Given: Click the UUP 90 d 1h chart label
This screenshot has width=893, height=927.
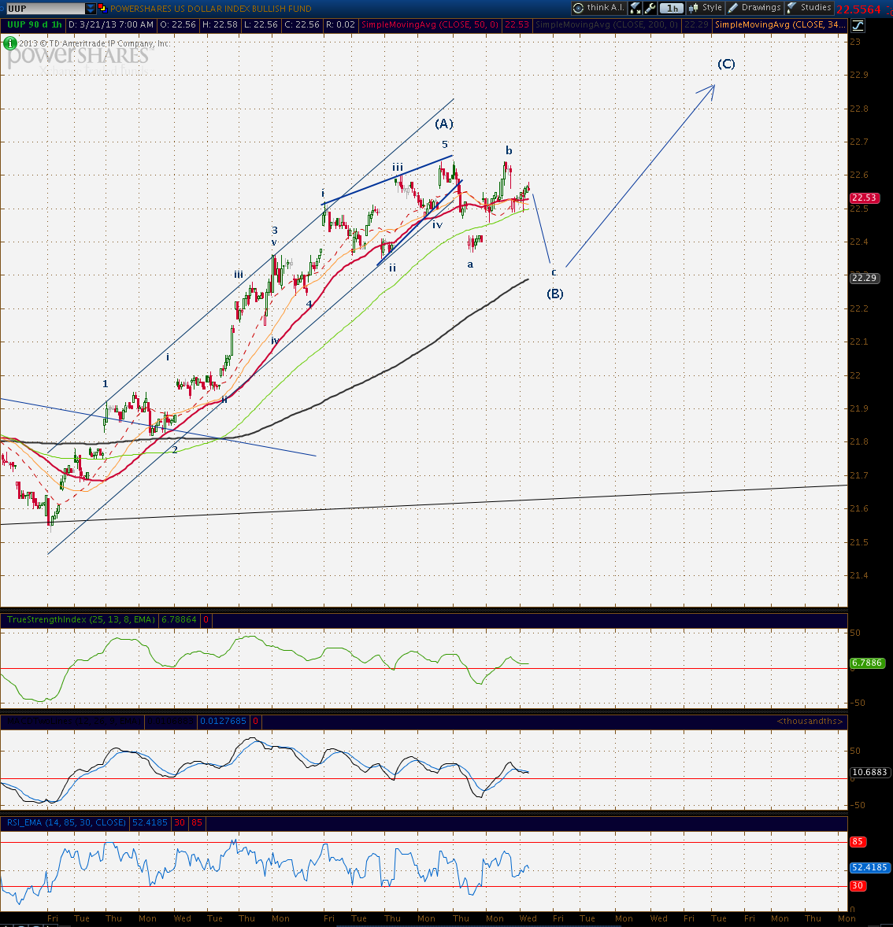Looking at the screenshot, I should coord(34,25).
